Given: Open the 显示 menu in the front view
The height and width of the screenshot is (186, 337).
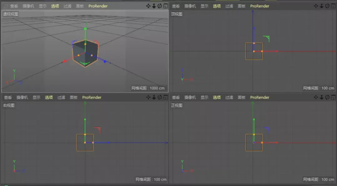Looking at the screenshot, I should pos(204,97).
